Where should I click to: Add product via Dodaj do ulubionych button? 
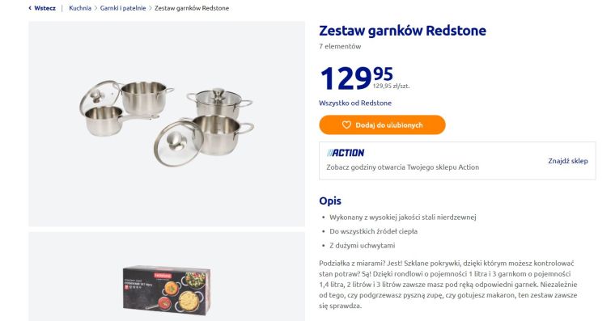coord(383,125)
